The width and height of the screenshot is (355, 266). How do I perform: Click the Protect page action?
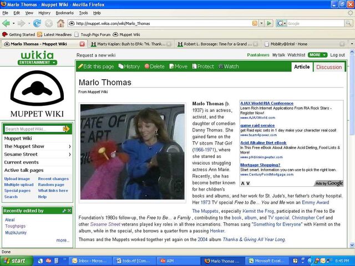(x=203, y=66)
